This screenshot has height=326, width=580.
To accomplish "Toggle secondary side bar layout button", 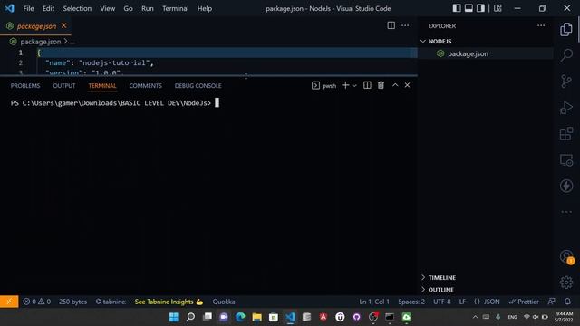I will [480, 8].
